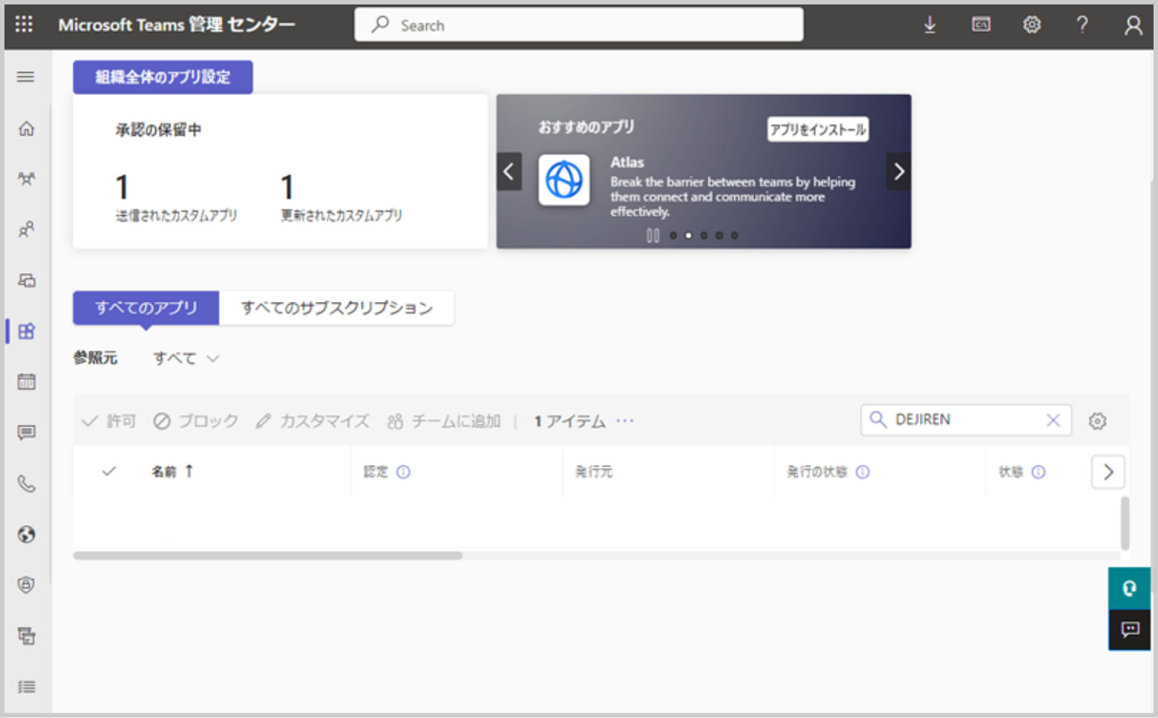Click the download icon in header
This screenshot has height=718, width=1158.
[x=929, y=25]
